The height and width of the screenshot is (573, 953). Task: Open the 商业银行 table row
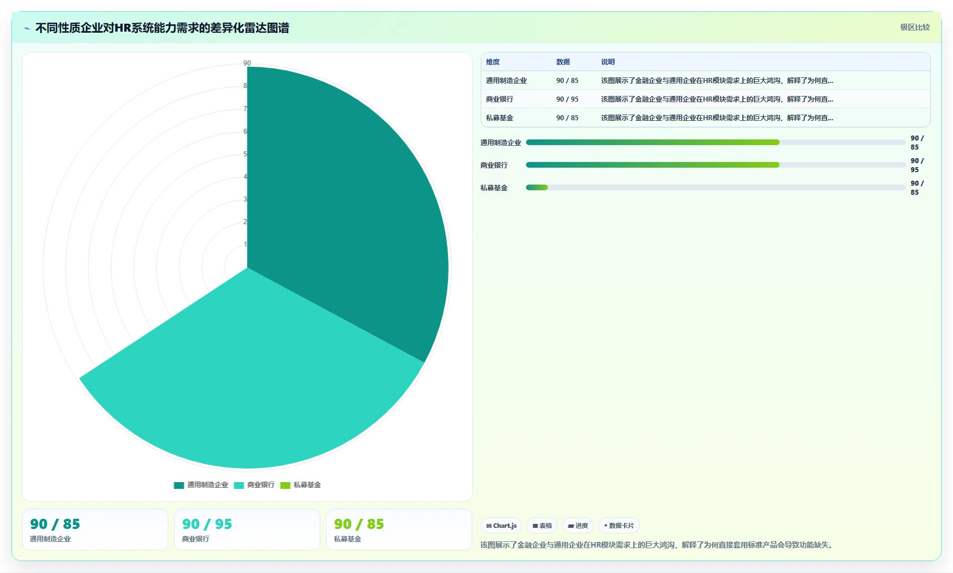click(706, 99)
